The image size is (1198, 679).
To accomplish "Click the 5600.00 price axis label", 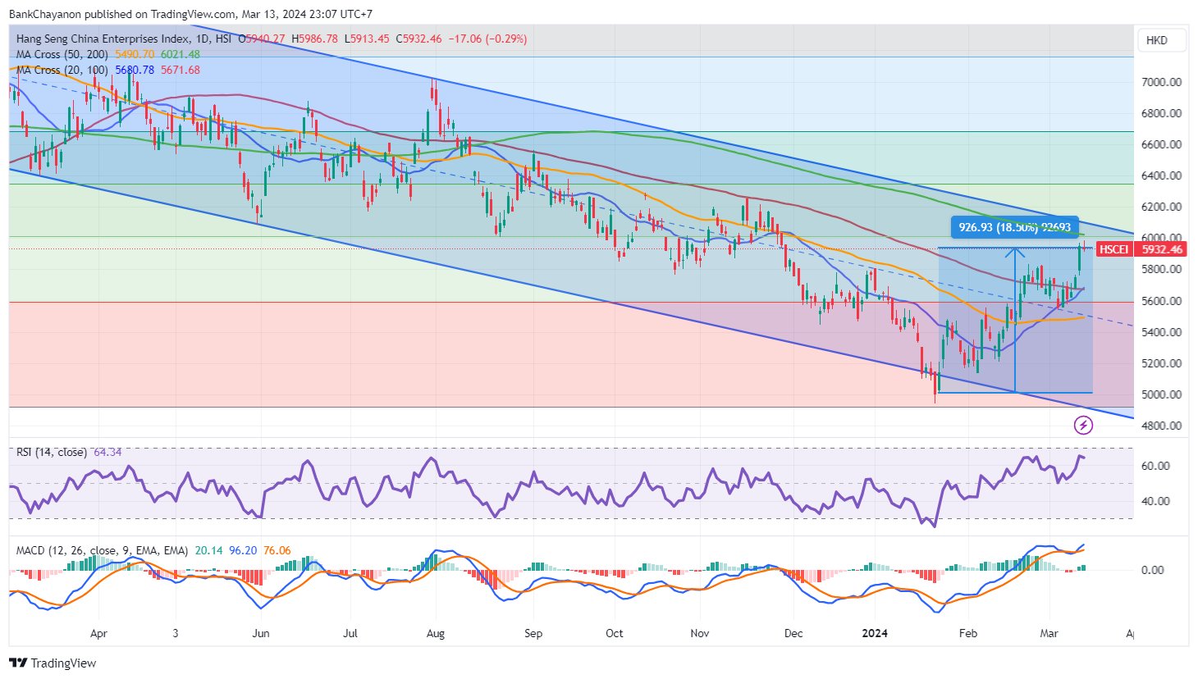I will point(1161,301).
